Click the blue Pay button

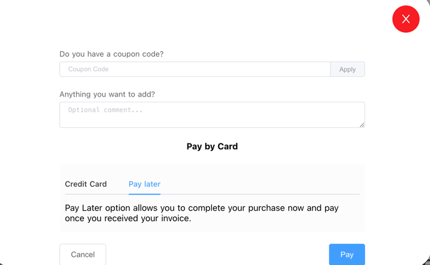(347, 254)
